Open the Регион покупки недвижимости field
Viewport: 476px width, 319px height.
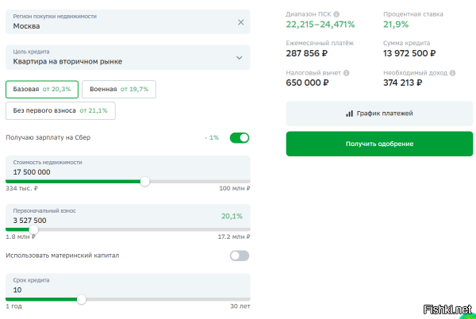[128, 22]
